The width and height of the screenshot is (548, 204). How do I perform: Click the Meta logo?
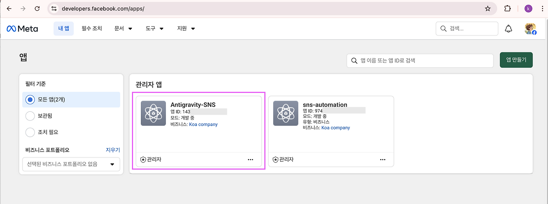tap(22, 29)
